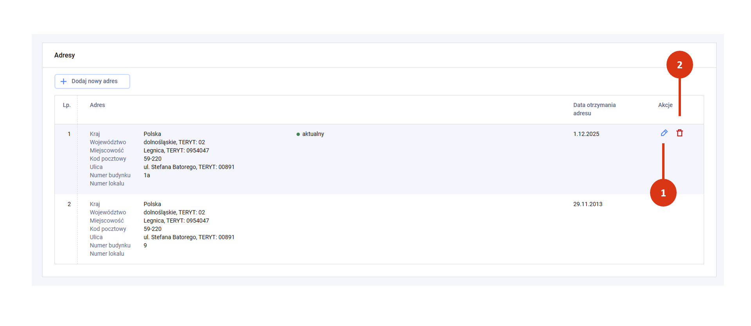Click the date 1.12.2025 in the first row

point(586,134)
